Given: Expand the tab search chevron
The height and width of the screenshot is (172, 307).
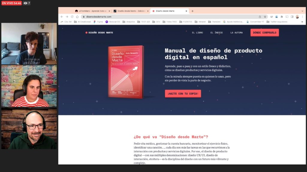Looking at the screenshot, I should click(302, 11).
